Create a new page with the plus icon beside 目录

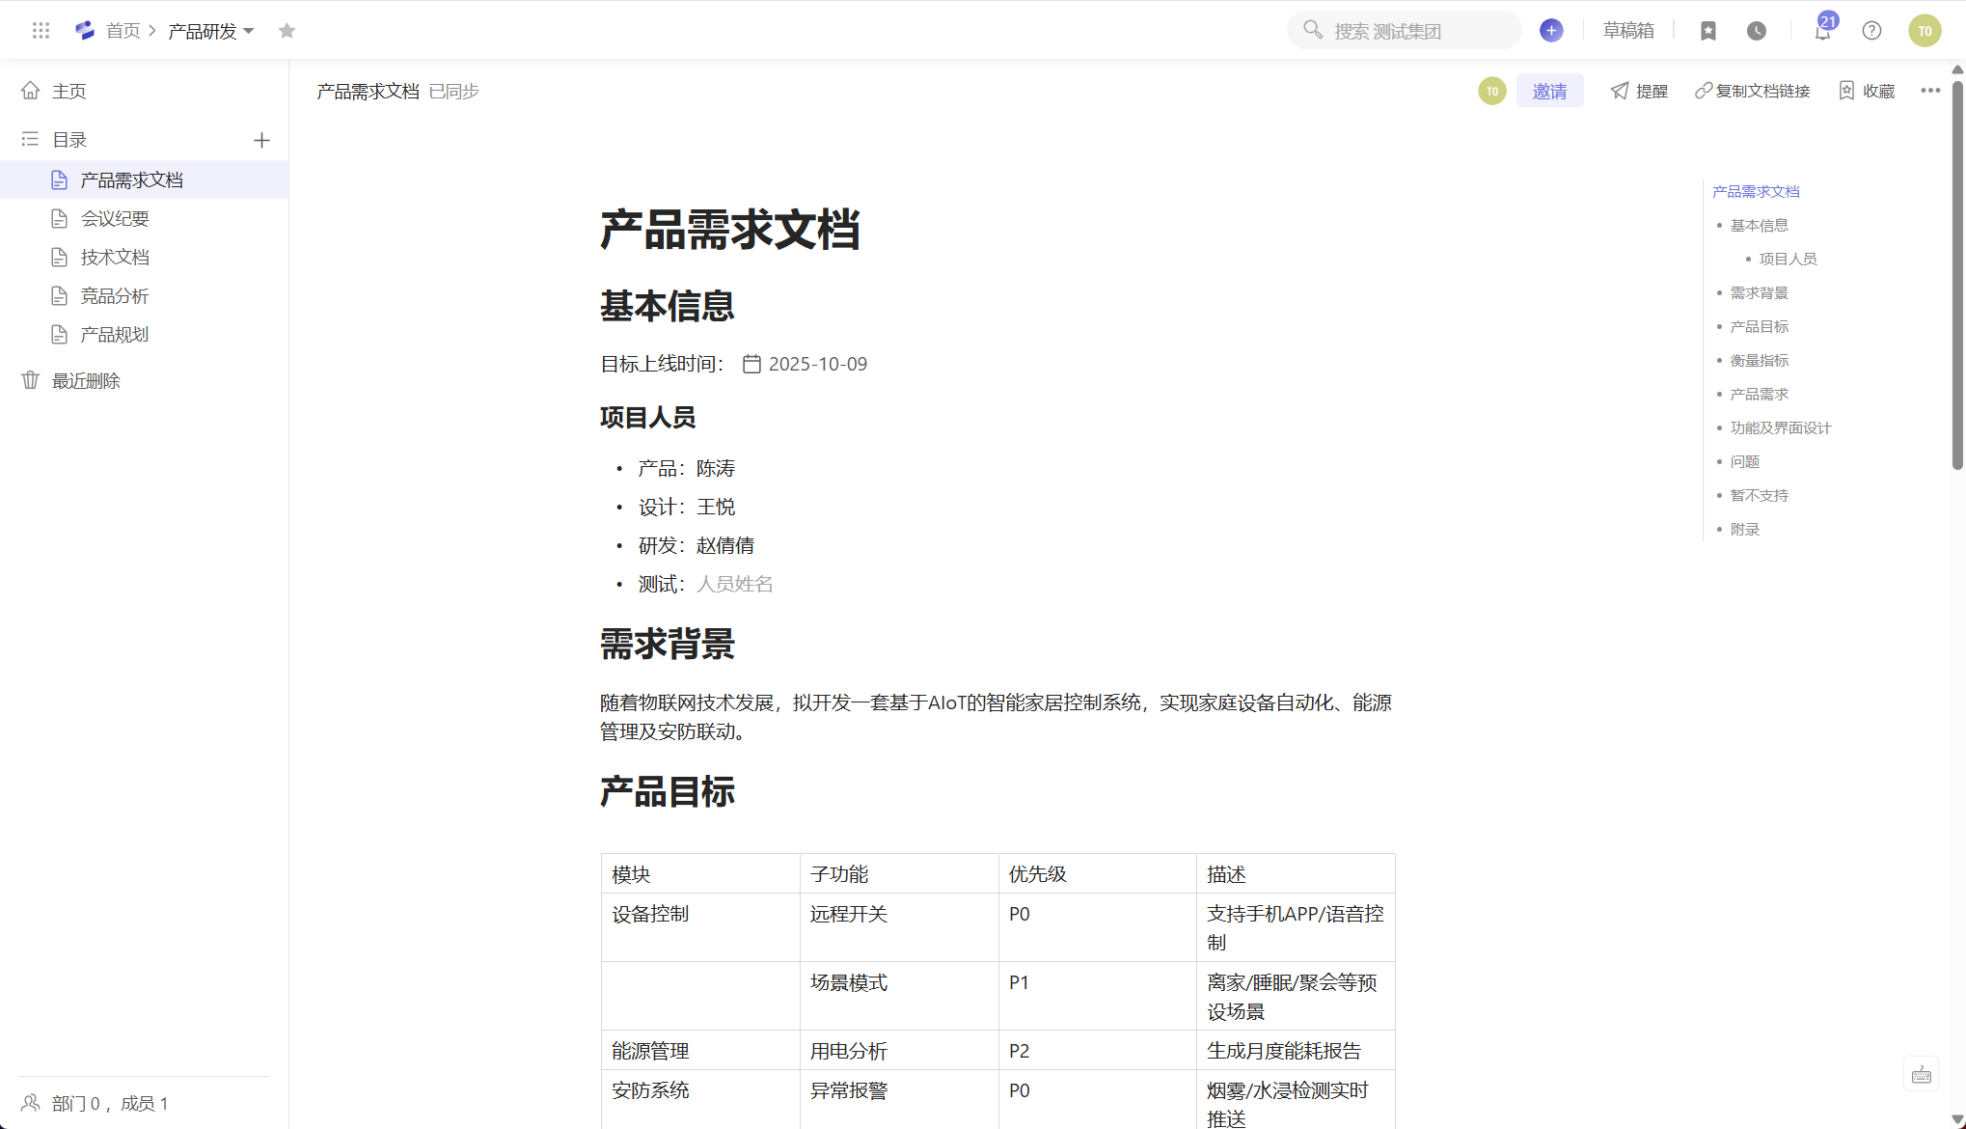261,139
